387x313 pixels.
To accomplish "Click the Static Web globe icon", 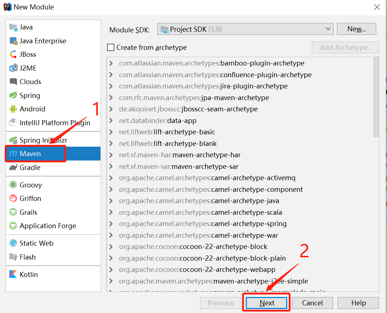I will coord(13,243).
